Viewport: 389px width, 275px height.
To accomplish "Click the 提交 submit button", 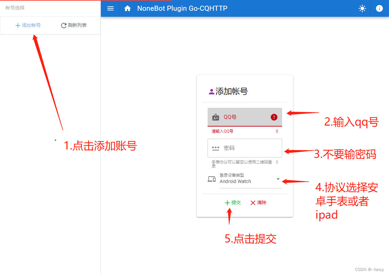I will [232, 202].
